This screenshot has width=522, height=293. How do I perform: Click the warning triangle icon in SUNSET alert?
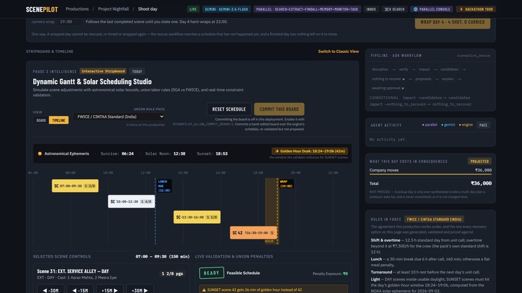(x=204, y=290)
